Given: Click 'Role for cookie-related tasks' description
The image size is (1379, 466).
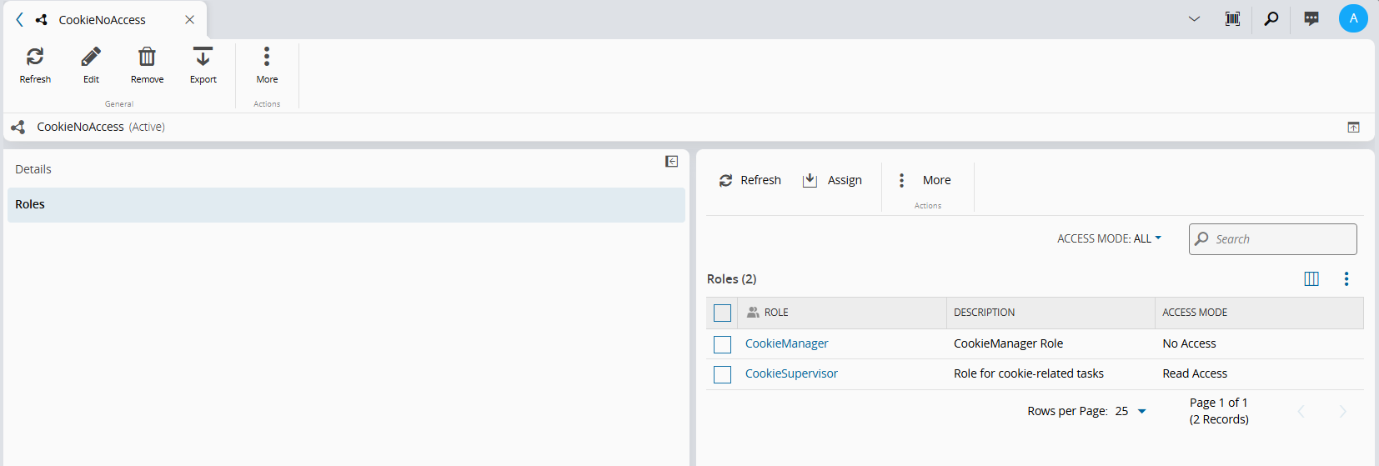Looking at the screenshot, I should 1028,373.
